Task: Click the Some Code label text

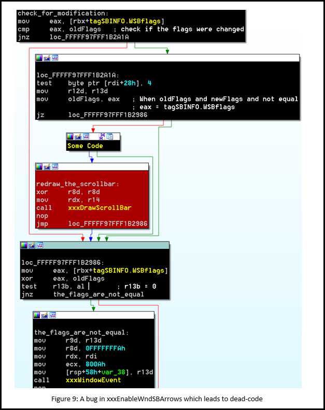Action: coord(85,146)
